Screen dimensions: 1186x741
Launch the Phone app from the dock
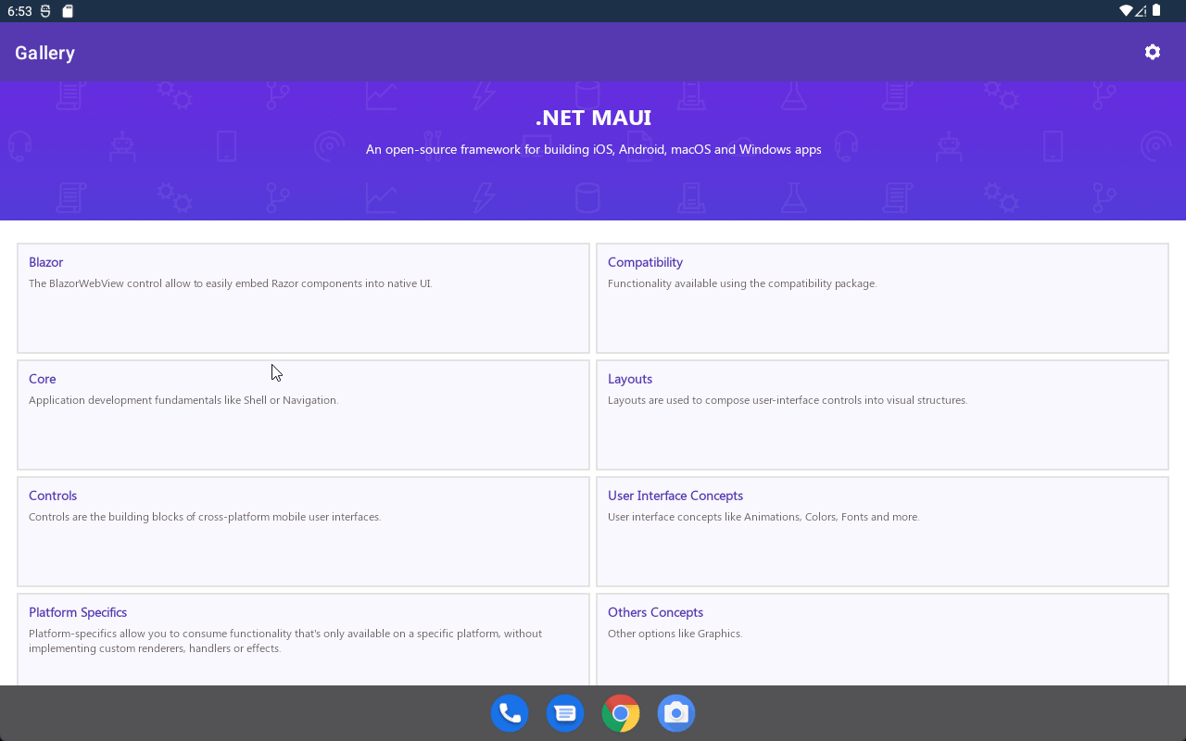(x=510, y=713)
